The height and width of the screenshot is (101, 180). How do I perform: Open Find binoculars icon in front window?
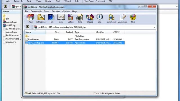pos(80,19)
